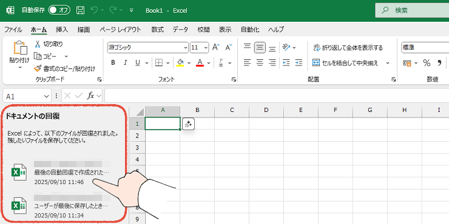Switch to the 自動化 tab
Viewport: 449px width, 224px height.
click(x=250, y=30)
